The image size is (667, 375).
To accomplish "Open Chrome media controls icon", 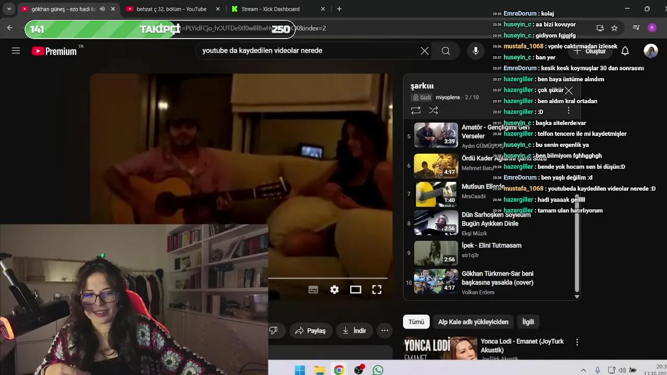I will coord(636,28).
